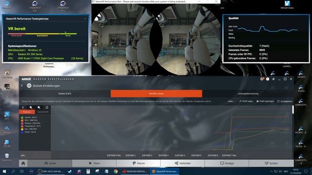Open the Windows Start menu

point(4,171)
